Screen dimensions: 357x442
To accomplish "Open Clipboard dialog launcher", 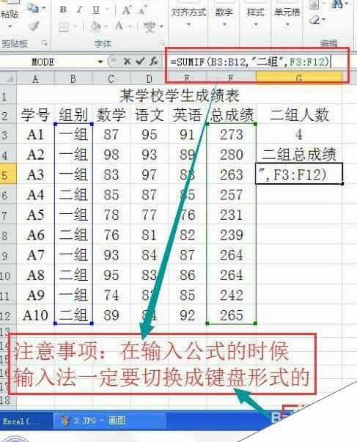I will [x=44, y=43].
